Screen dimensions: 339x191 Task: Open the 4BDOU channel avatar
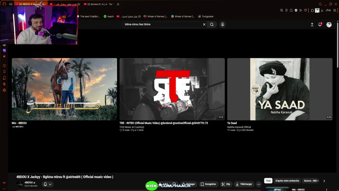click(x=20, y=184)
